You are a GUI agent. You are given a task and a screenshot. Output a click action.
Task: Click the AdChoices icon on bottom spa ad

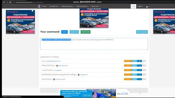(128, 90)
